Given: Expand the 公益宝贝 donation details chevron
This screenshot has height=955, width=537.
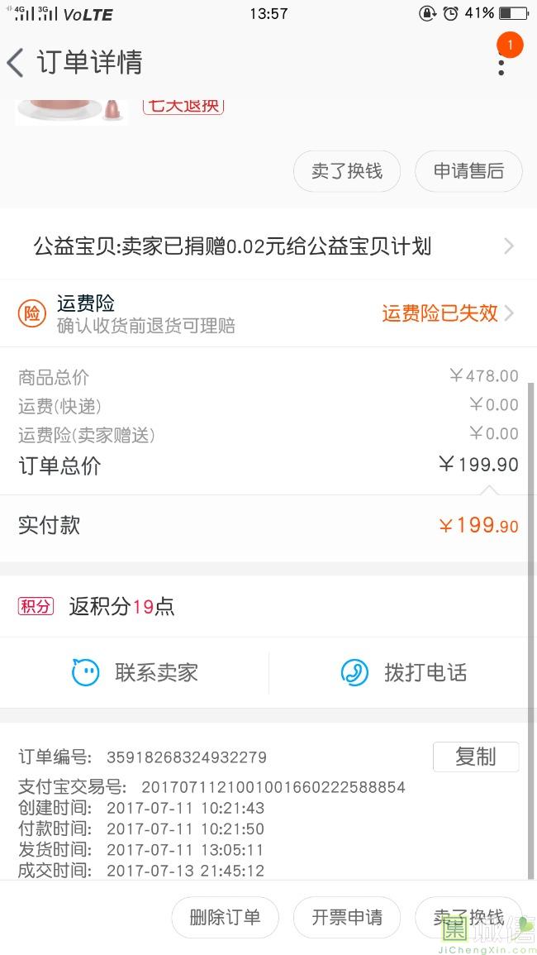Looking at the screenshot, I should point(509,246).
